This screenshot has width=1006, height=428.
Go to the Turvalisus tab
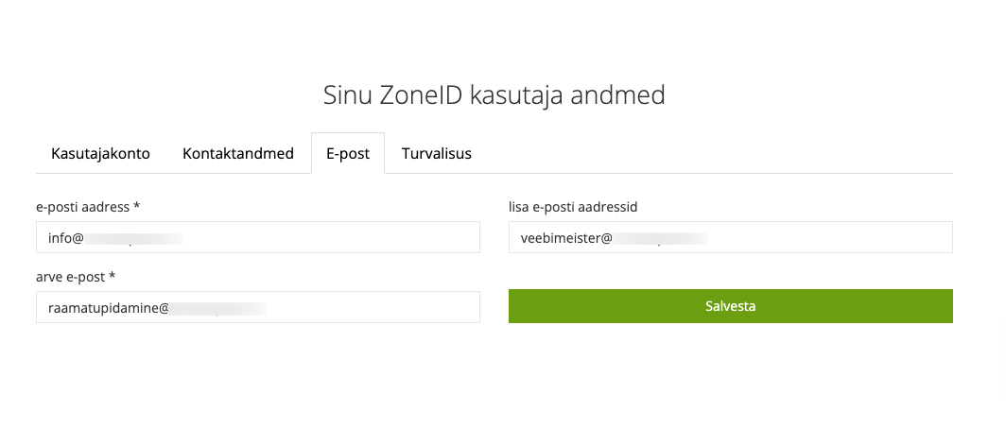click(436, 154)
